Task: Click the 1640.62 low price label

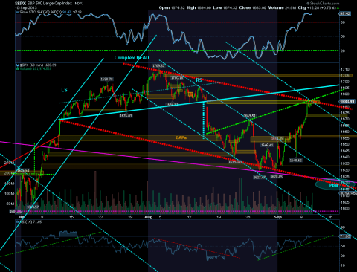Action: point(296,161)
